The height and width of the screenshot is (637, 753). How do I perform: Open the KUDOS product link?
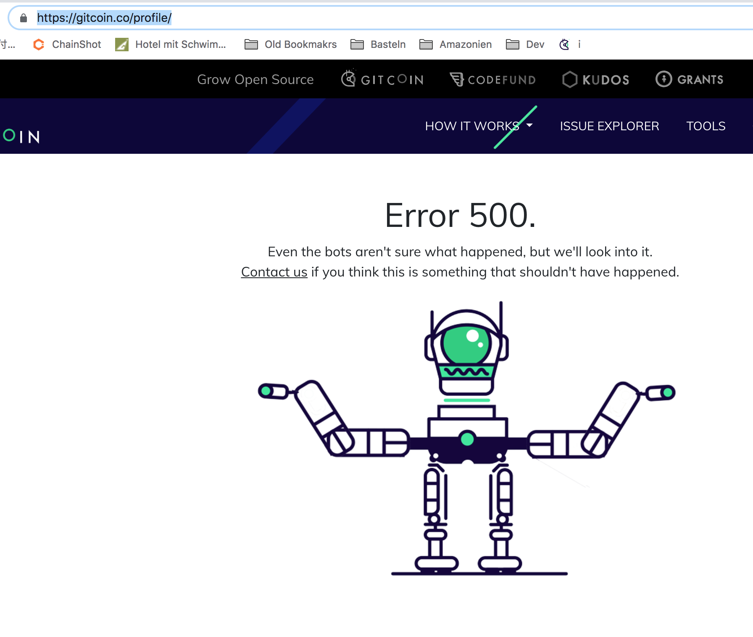pos(596,79)
